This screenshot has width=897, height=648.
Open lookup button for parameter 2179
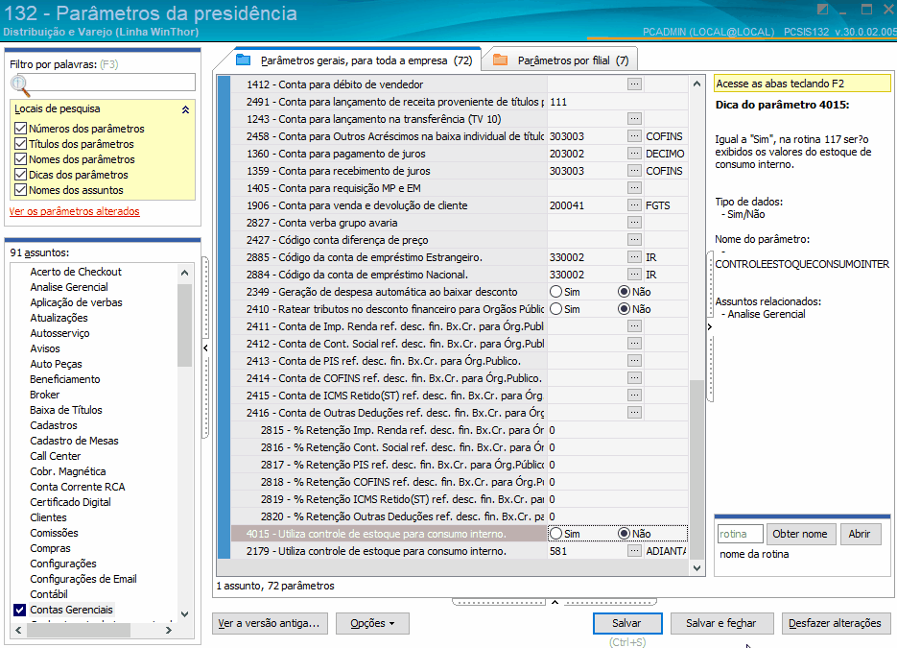[x=634, y=551]
